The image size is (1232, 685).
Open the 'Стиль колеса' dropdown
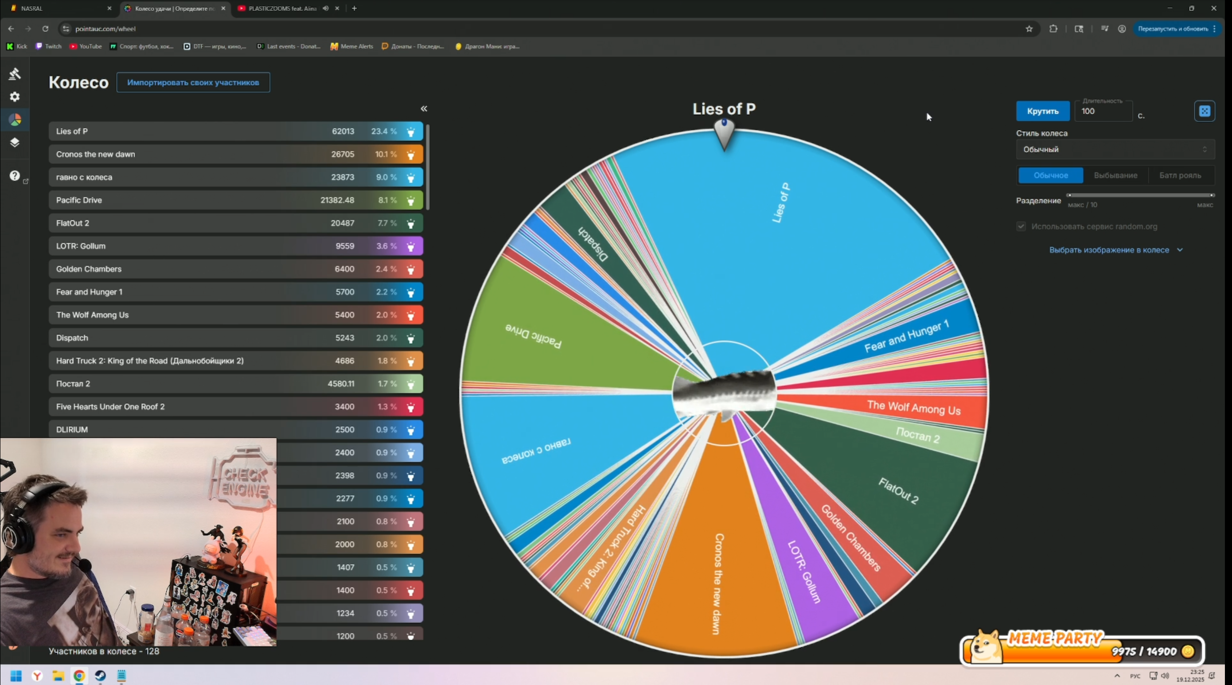click(x=1115, y=150)
